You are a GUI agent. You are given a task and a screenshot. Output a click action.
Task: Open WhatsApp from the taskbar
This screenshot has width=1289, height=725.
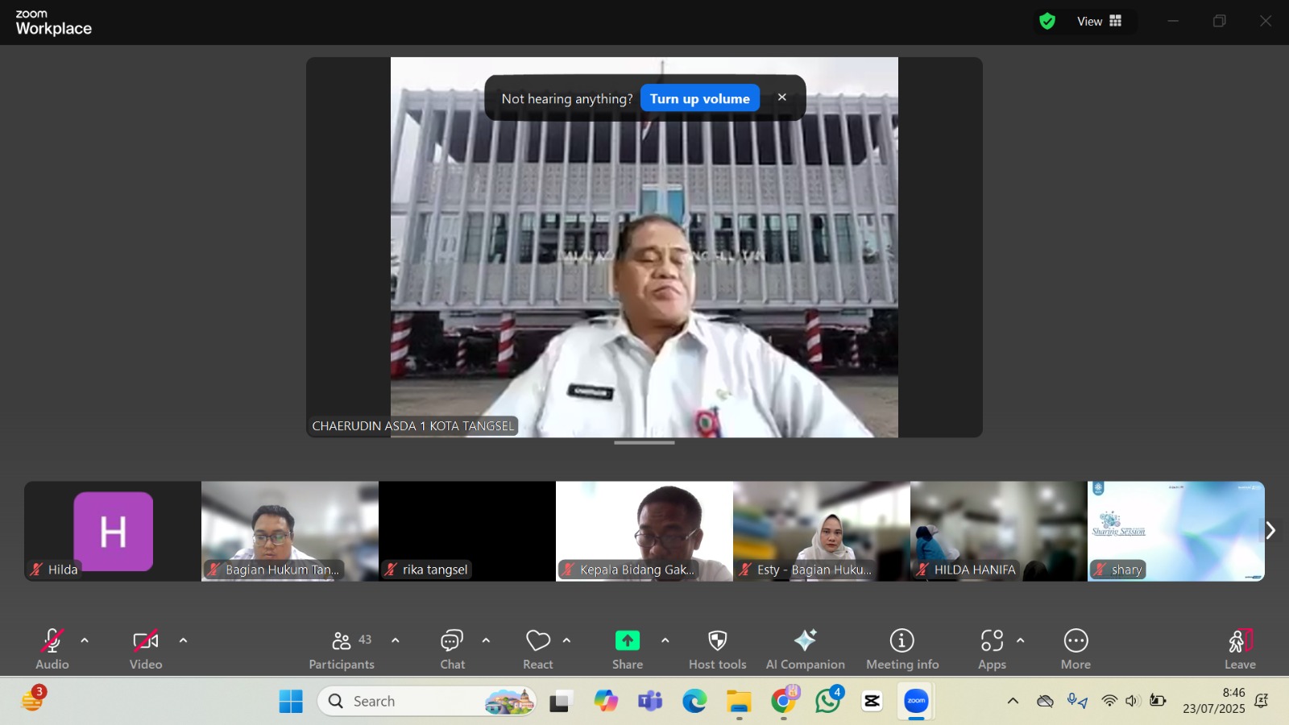828,702
